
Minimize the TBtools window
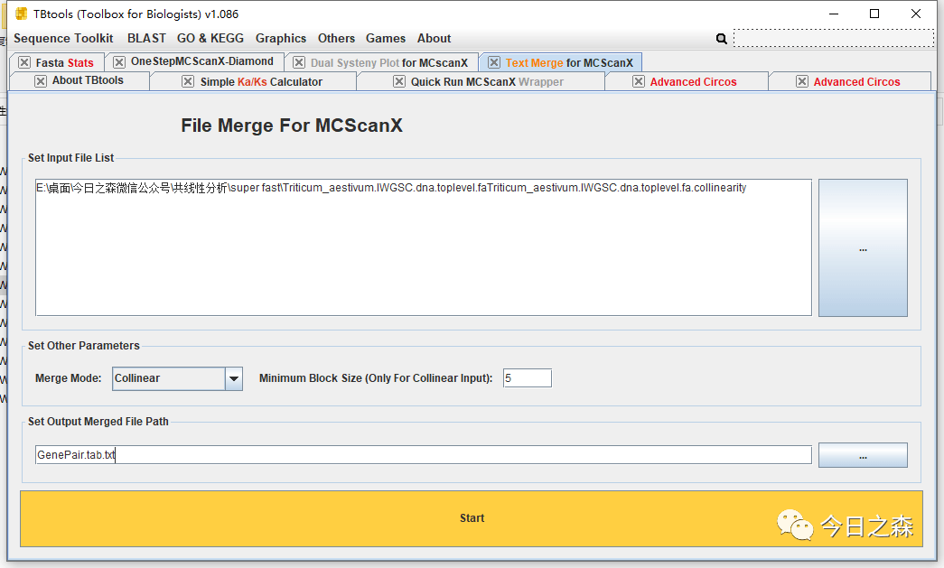834,14
